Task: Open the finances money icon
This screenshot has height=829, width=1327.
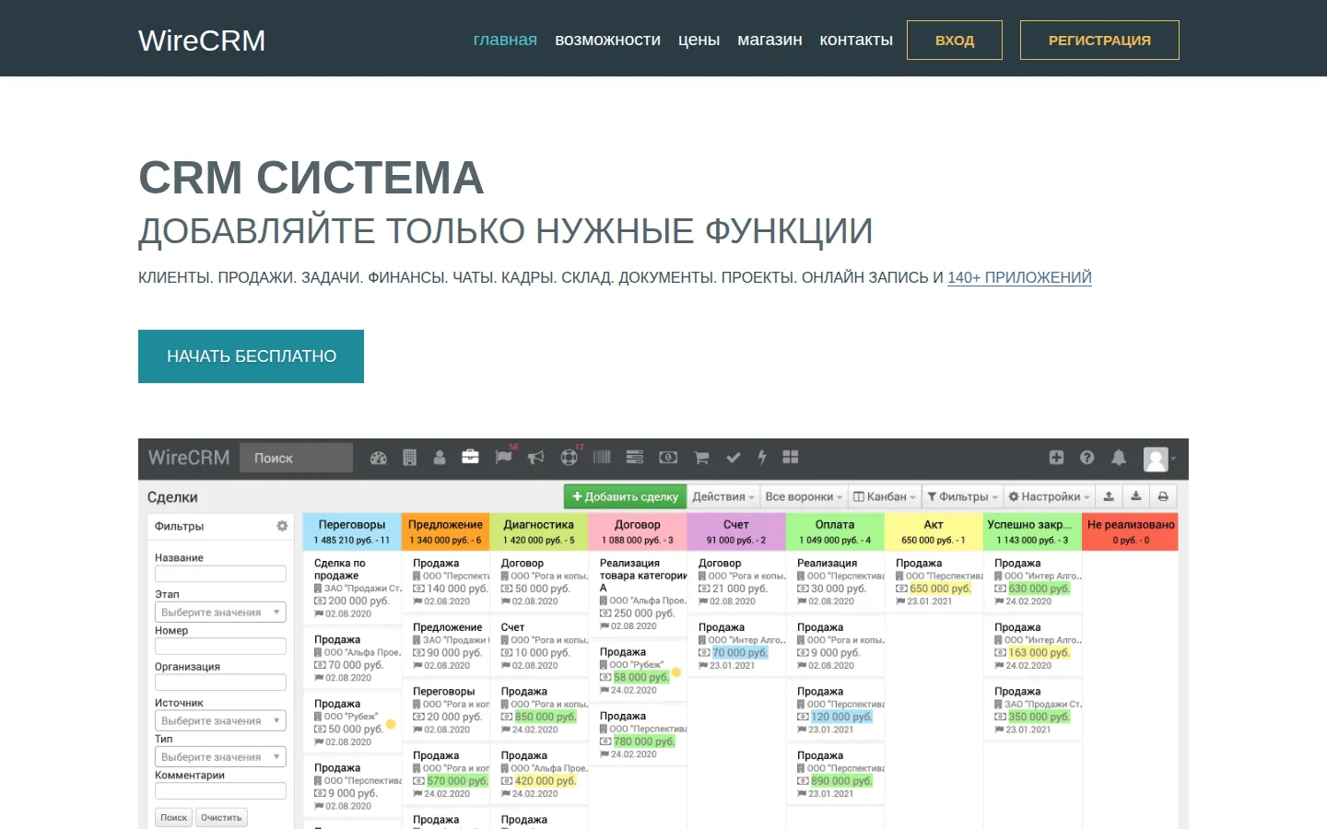Action: (x=668, y=457)
